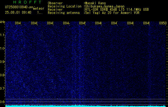The image size is (168, 107).
Task: Click the 0.9 kHz axis label
Action: [2, 62]
